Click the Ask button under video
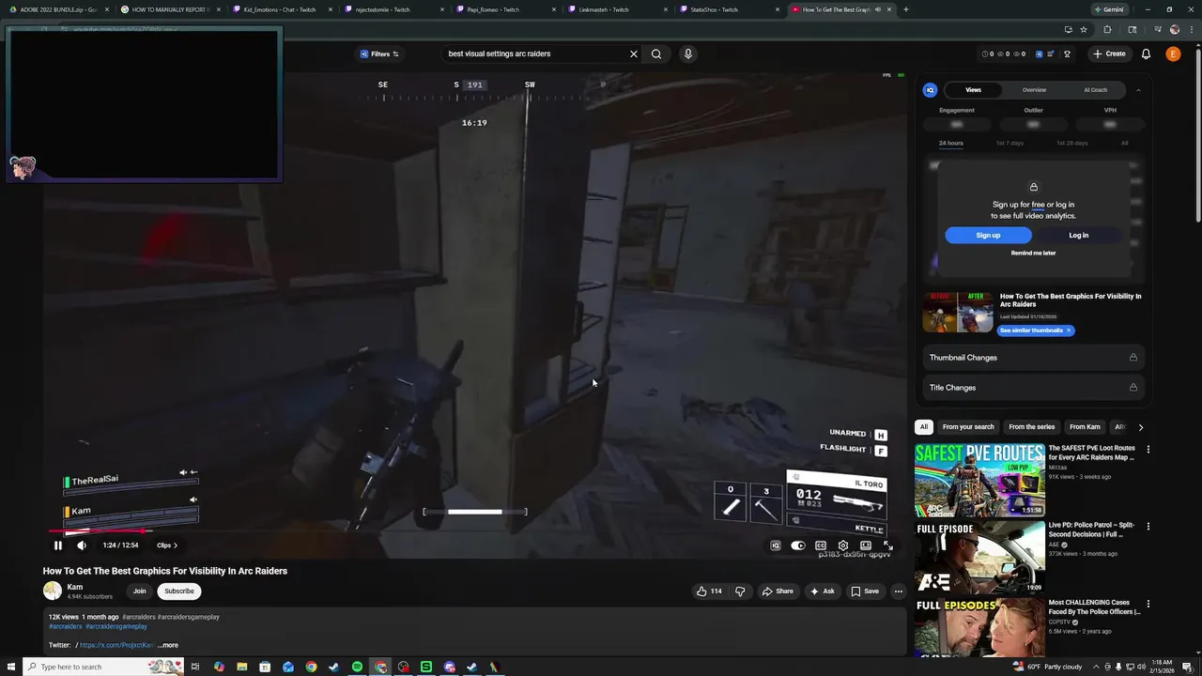The height and width of the screenshot is (676, 1202). click(x=822, y=591)
